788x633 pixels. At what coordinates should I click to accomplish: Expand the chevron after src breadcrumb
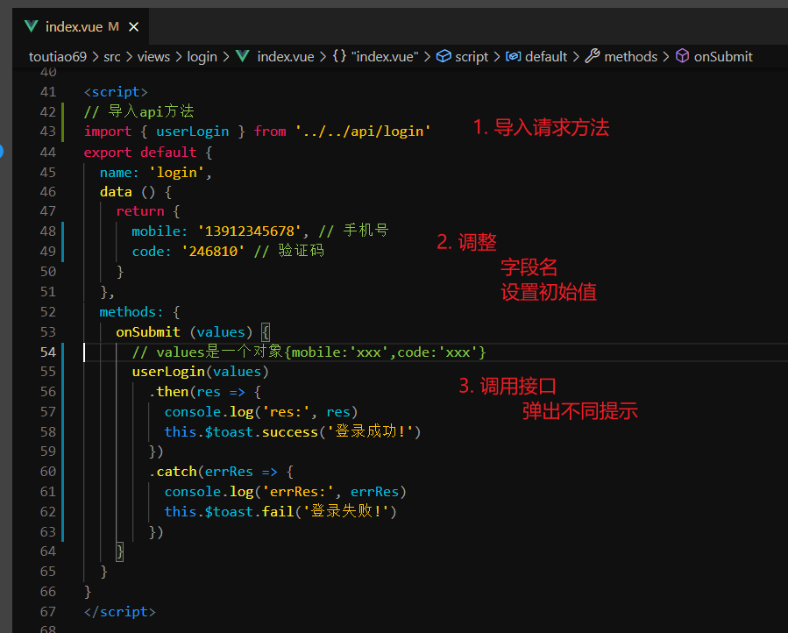[129, 57]
